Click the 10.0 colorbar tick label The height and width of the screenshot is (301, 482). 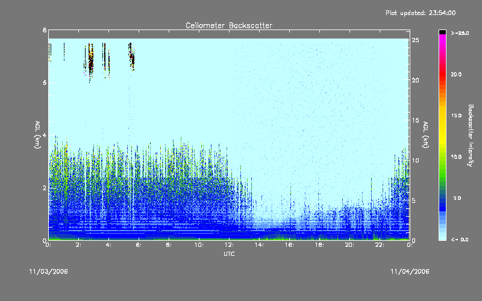[456, 157]
